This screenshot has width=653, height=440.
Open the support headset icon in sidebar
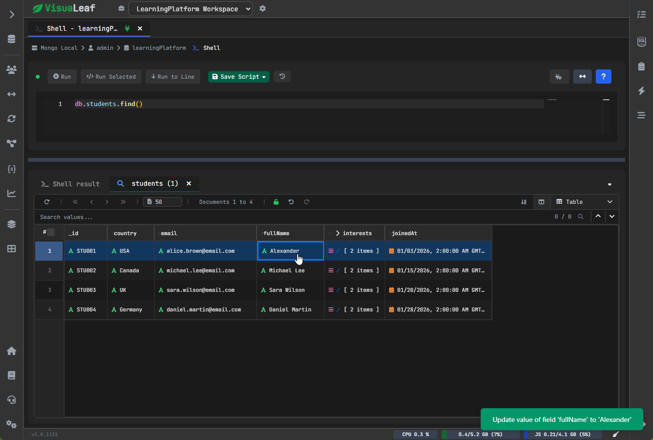tap(12, 399)
